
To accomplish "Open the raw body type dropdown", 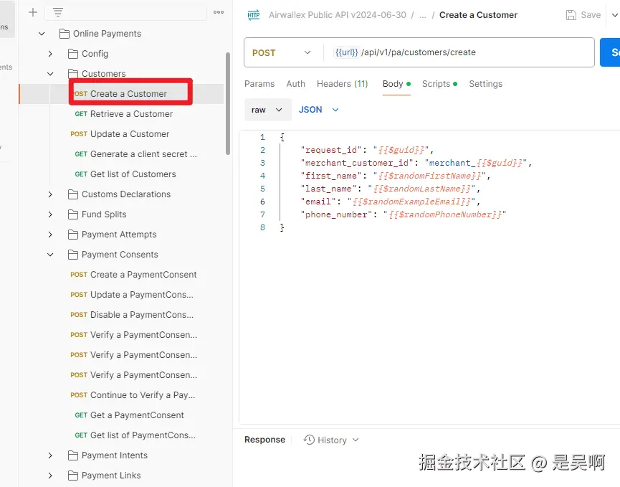I will click(267, 110).
